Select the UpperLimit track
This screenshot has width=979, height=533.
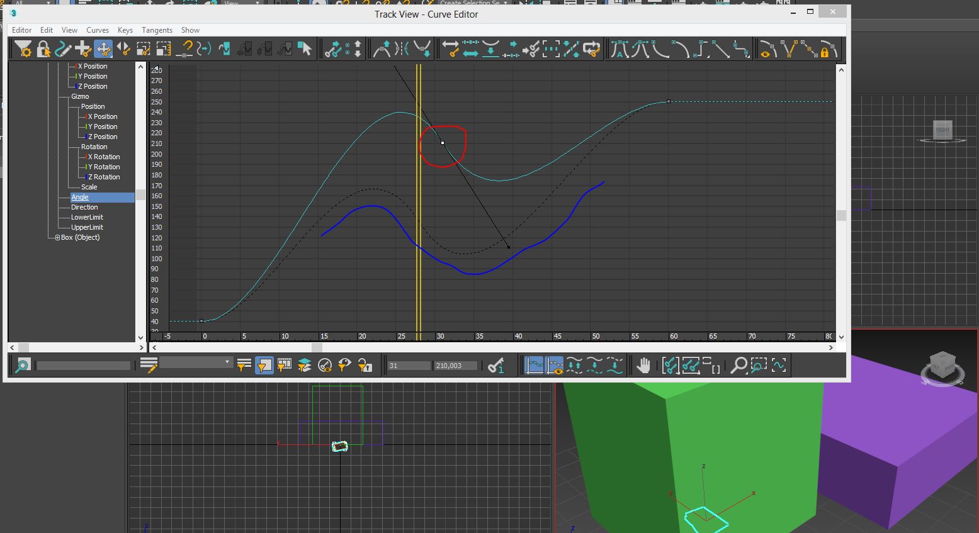(x=87, y=227)
